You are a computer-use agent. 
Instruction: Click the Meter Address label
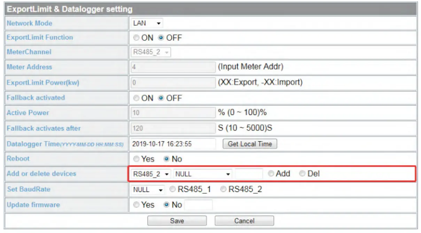29,67
